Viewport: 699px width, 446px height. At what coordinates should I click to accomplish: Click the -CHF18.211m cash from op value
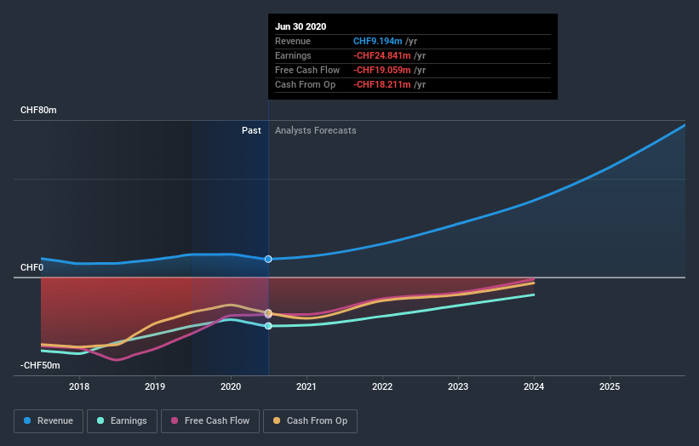point(382,84)
